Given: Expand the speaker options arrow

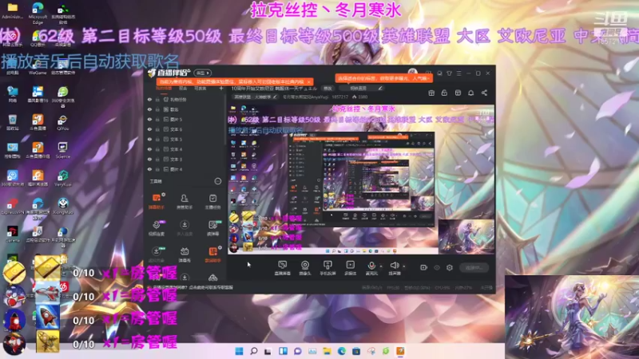Looking at the screenshot, I should (x=404, y=266).
